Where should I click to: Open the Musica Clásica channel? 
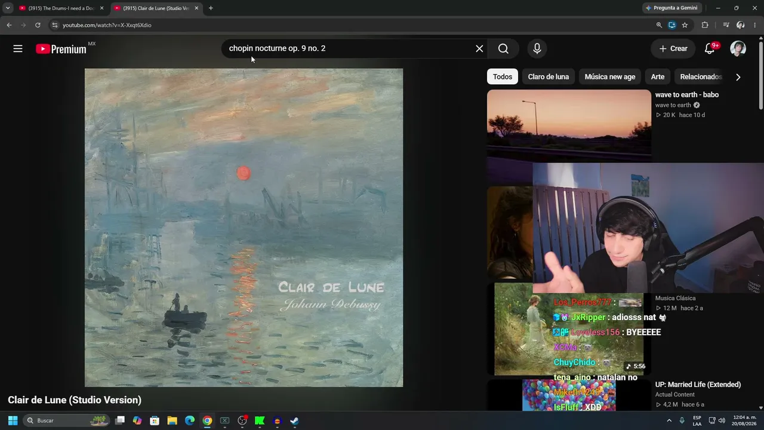click(x=675, y=298)
